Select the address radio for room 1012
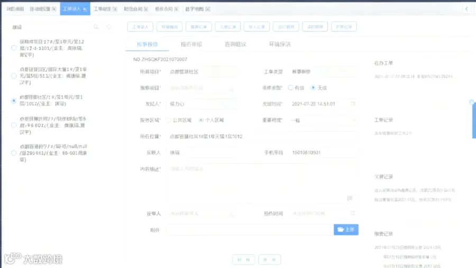The height and width of the screenshot is (268, 476). coord(14,101)
